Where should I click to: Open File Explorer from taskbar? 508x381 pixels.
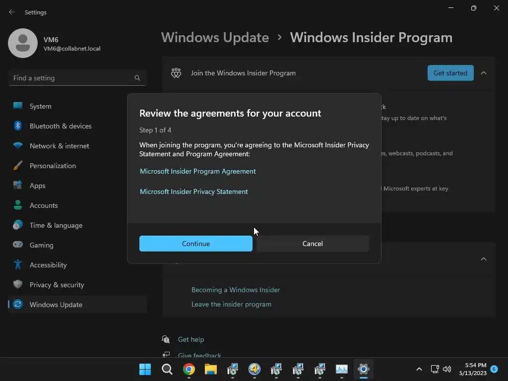210,369
